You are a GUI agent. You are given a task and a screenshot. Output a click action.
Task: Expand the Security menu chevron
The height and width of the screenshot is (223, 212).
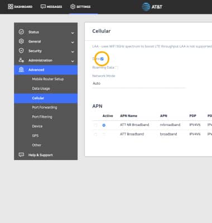click(x=73, y=52)
